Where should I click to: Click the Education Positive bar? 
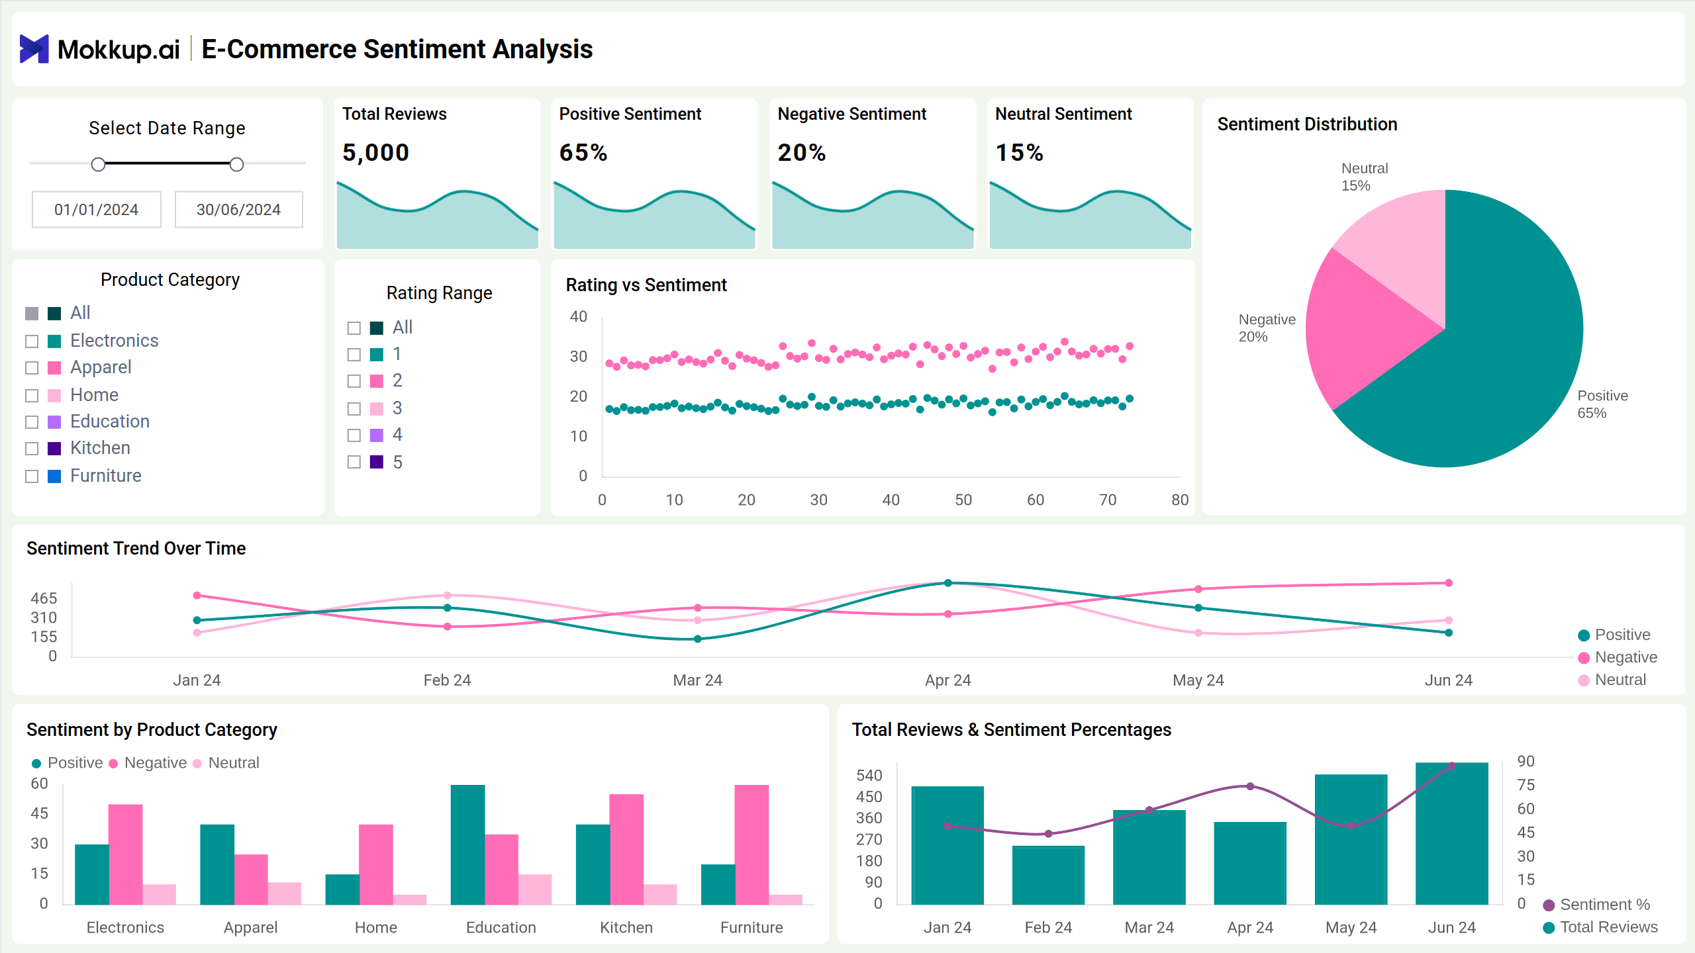[467, 844]
